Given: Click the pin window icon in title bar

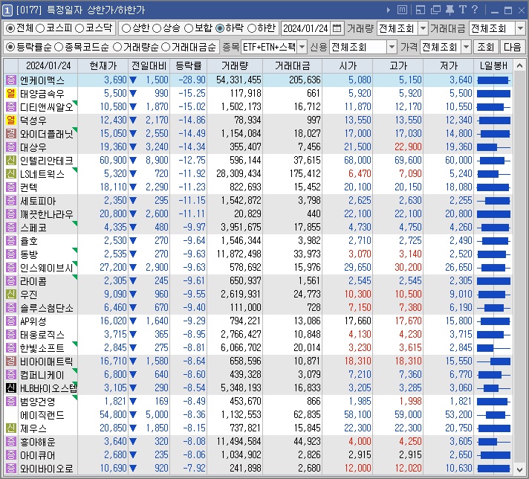Looking at the screenshot, I should point(450,10).
